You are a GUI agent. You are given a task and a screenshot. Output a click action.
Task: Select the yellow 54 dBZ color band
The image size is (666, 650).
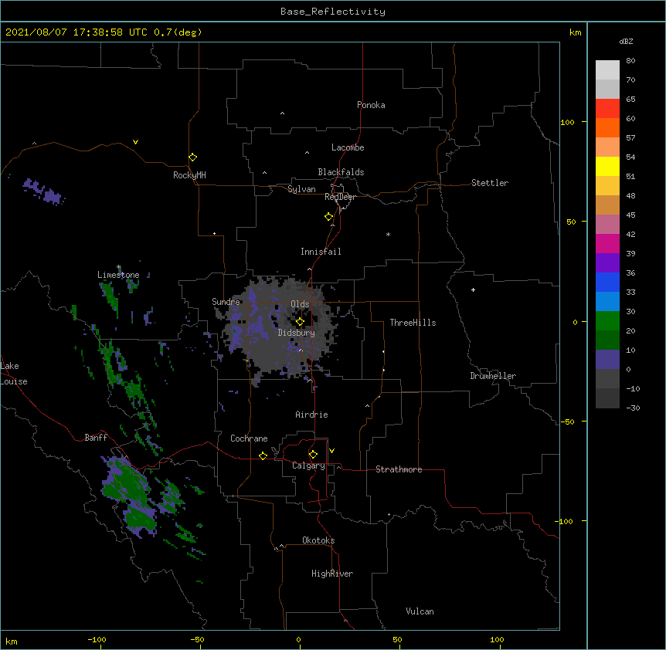click(x=607, y=166)
